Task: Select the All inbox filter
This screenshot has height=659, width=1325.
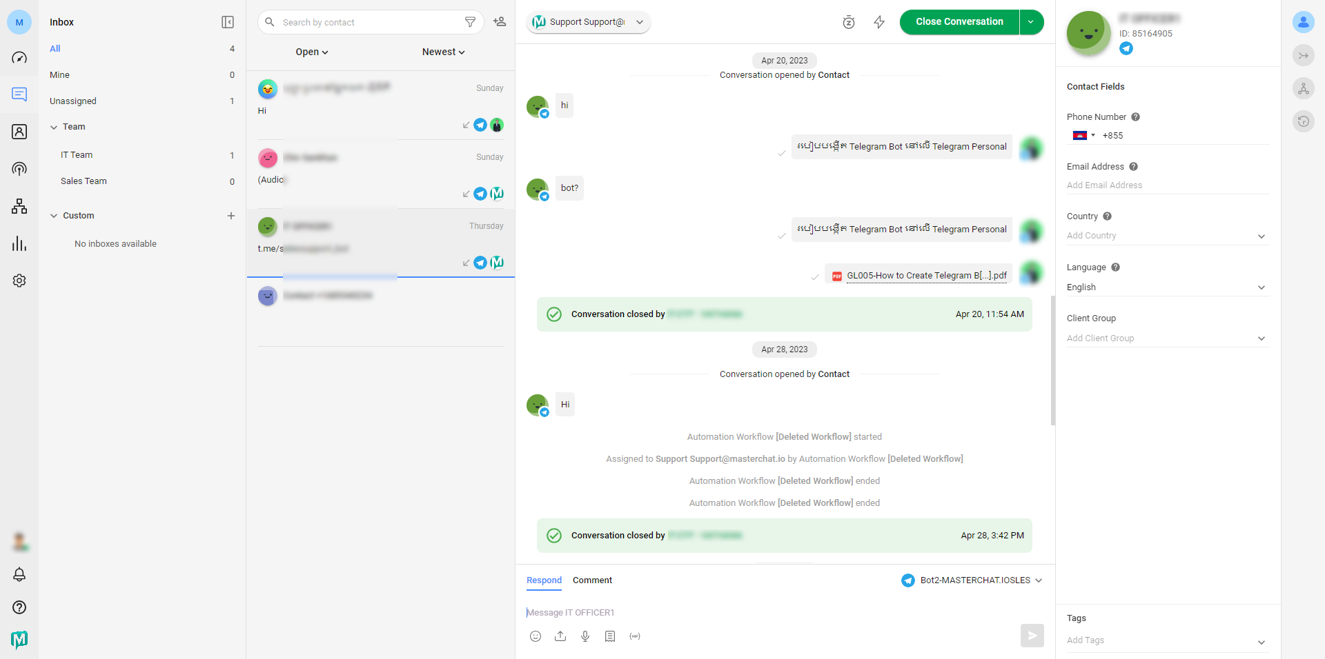Action: 141,49
